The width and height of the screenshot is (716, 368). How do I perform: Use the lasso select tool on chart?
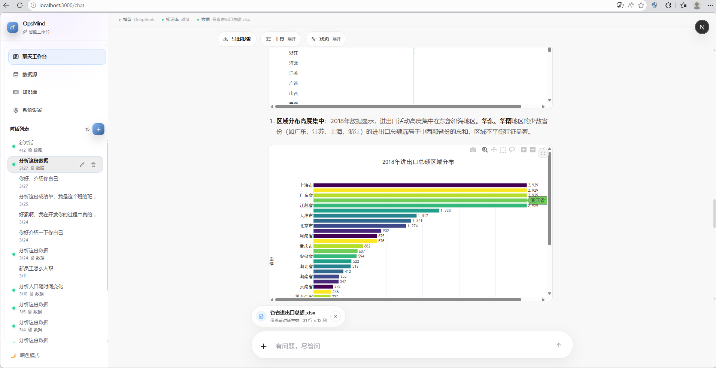click(512, 150)
